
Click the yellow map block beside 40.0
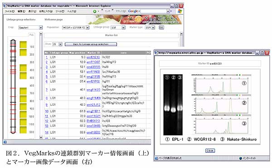pyautogui.click(x=23, y=68)
